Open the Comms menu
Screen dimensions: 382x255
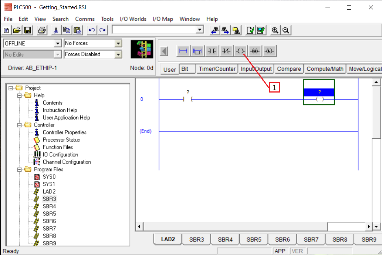click(85, 19)
